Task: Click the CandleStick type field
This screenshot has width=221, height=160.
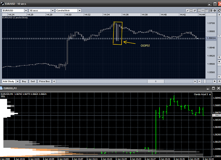Action: pos(67,11)
